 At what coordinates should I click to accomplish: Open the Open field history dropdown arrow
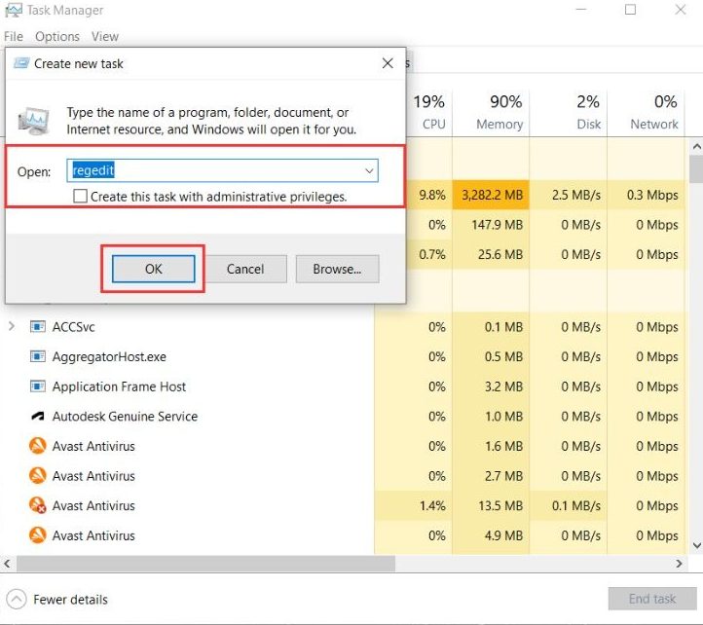[x=369, y=170]
